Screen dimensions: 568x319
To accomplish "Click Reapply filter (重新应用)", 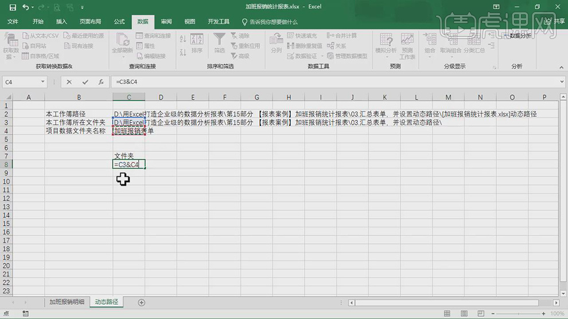I will click(x=245, y=46).
